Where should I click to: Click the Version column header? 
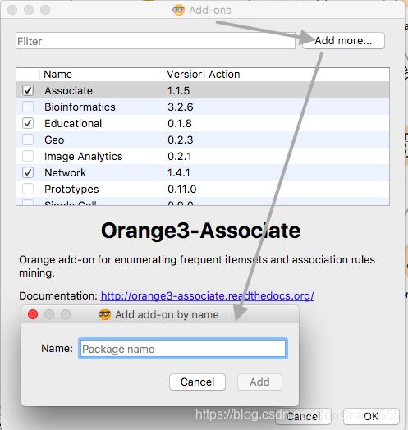[x=184, y=75]
